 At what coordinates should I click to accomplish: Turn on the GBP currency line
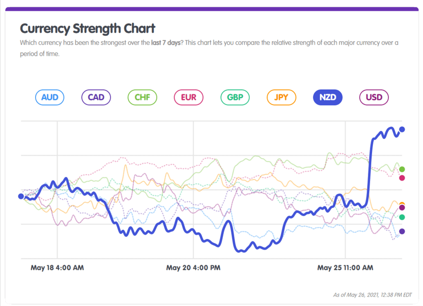pyautogui.click(x=235, y=97)
